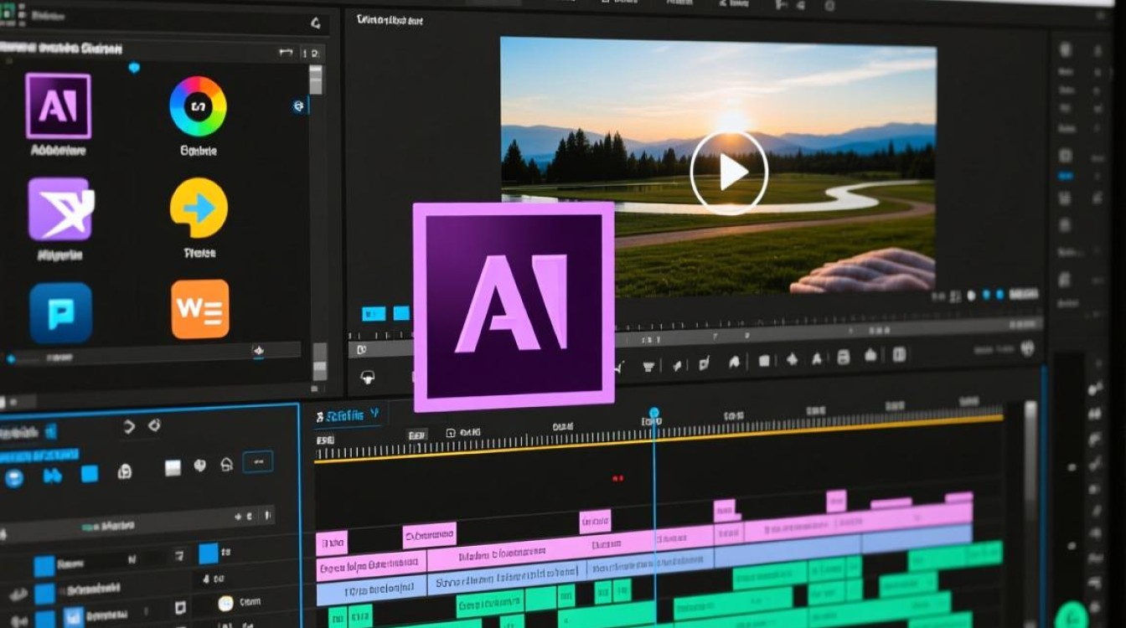The image size is (1126, 628).
Task: Click the white square icon in lower-left panel toolbar
Action: point(173,468)
